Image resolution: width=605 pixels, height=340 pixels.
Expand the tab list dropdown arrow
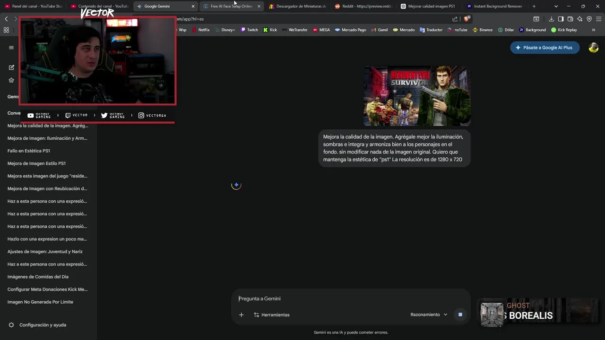[x=556, y=6]
